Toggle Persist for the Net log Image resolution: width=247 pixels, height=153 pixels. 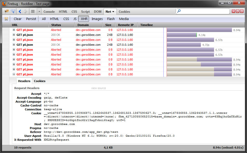point(31,19)
